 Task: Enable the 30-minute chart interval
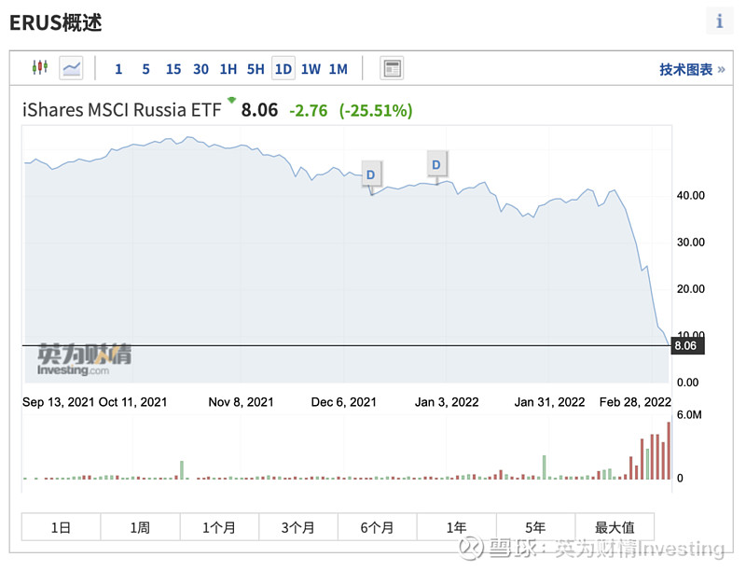201,68
